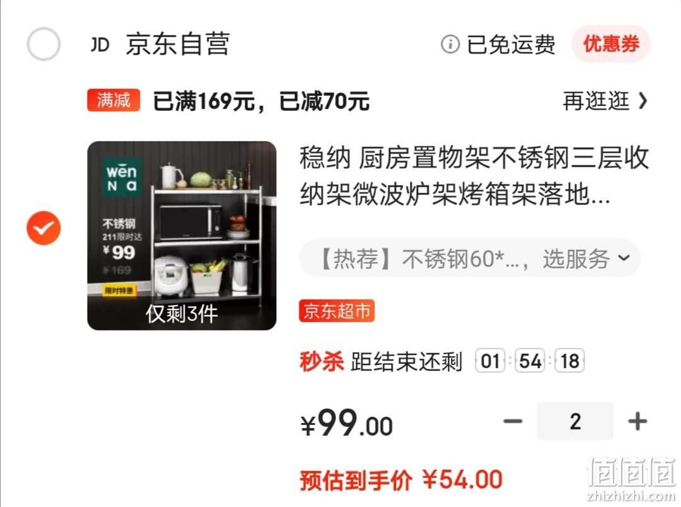Screen dimensions: 681x507
Task: Expand the 不锈钢60 spec and service selector
Action: pyautogui.click(x=470, y=259)
